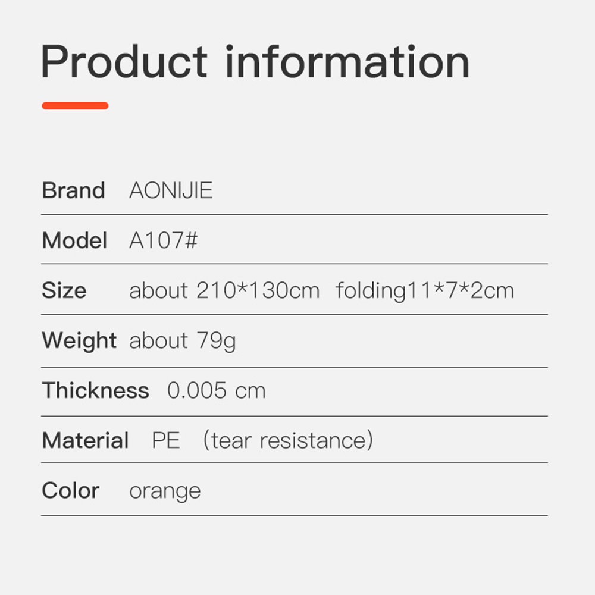Click the "(tear resistance)" note
The height and width of the screenshot is (595, 595).
289,441
